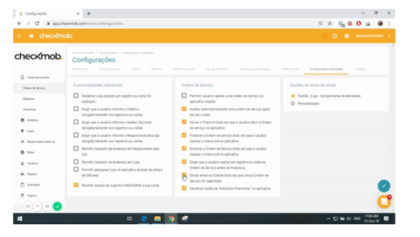This screenshot has height=237, width=420.
Task: Enable Exigir Seletor Opcional checkbox
Action: (76, 122)
